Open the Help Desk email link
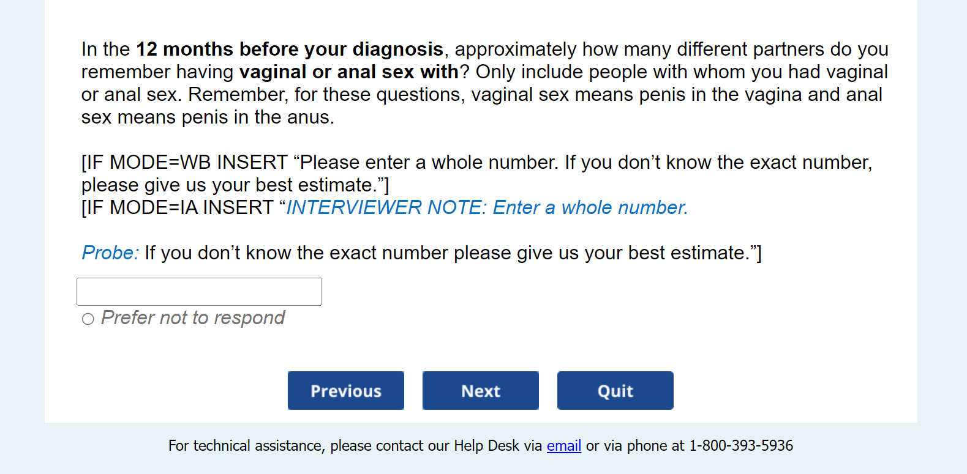 click(563, 446)
